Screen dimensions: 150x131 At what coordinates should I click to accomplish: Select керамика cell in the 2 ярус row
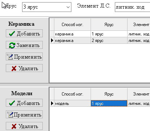tap(72, 41)
